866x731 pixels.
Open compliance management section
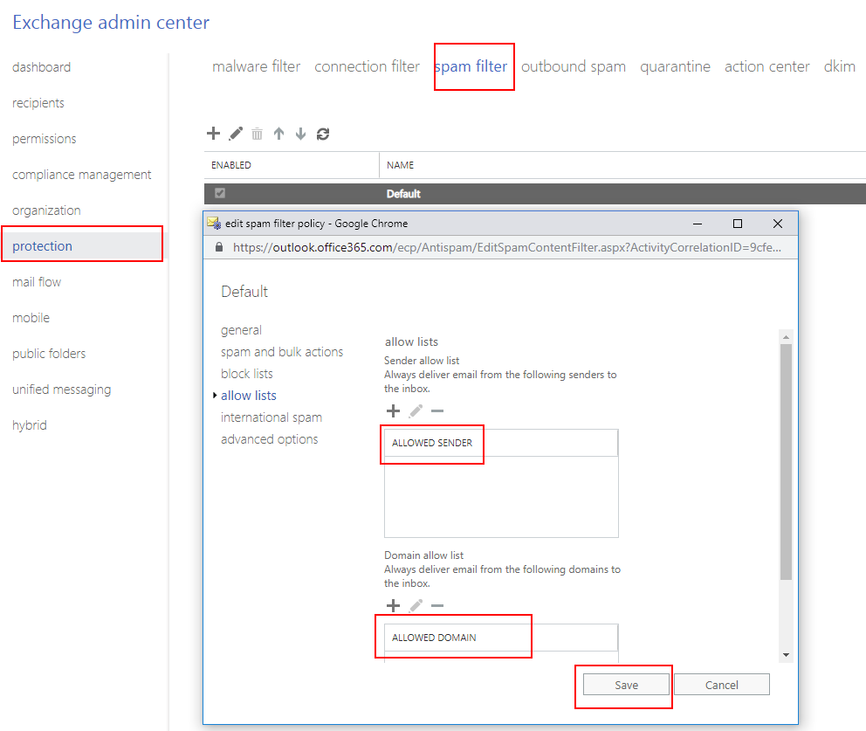[82, 176]
